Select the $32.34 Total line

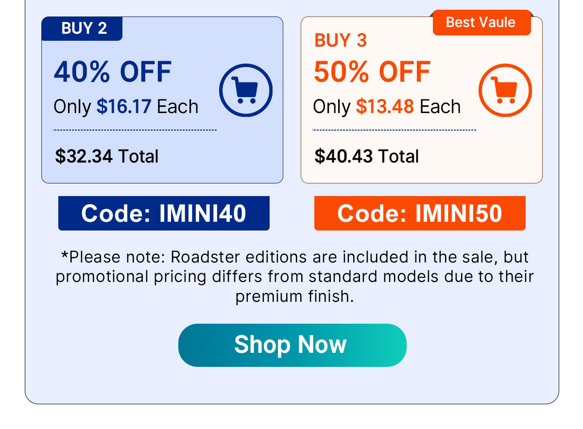(107, 156)
